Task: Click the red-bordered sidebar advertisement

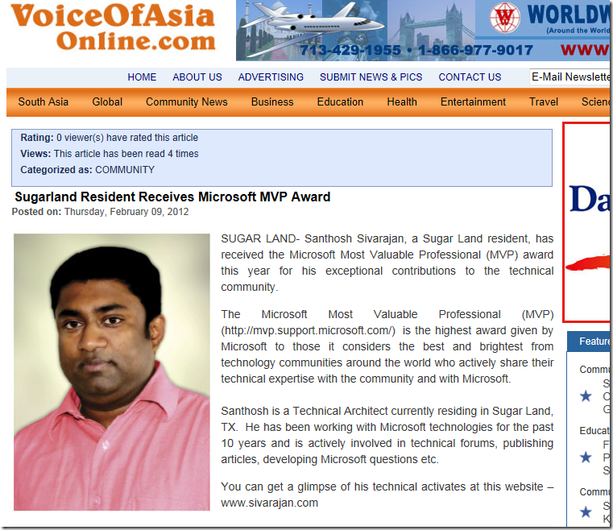Action: (x=586, y=222)
